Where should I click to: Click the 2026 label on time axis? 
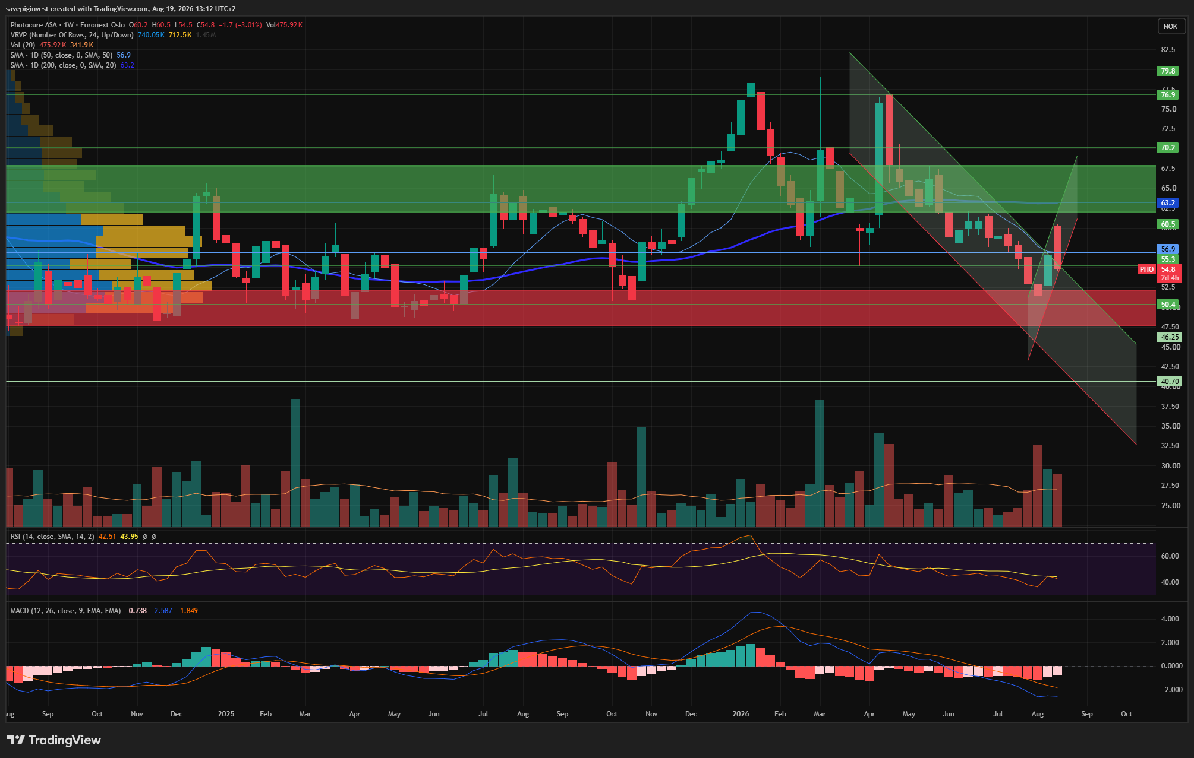coord(741,714)
